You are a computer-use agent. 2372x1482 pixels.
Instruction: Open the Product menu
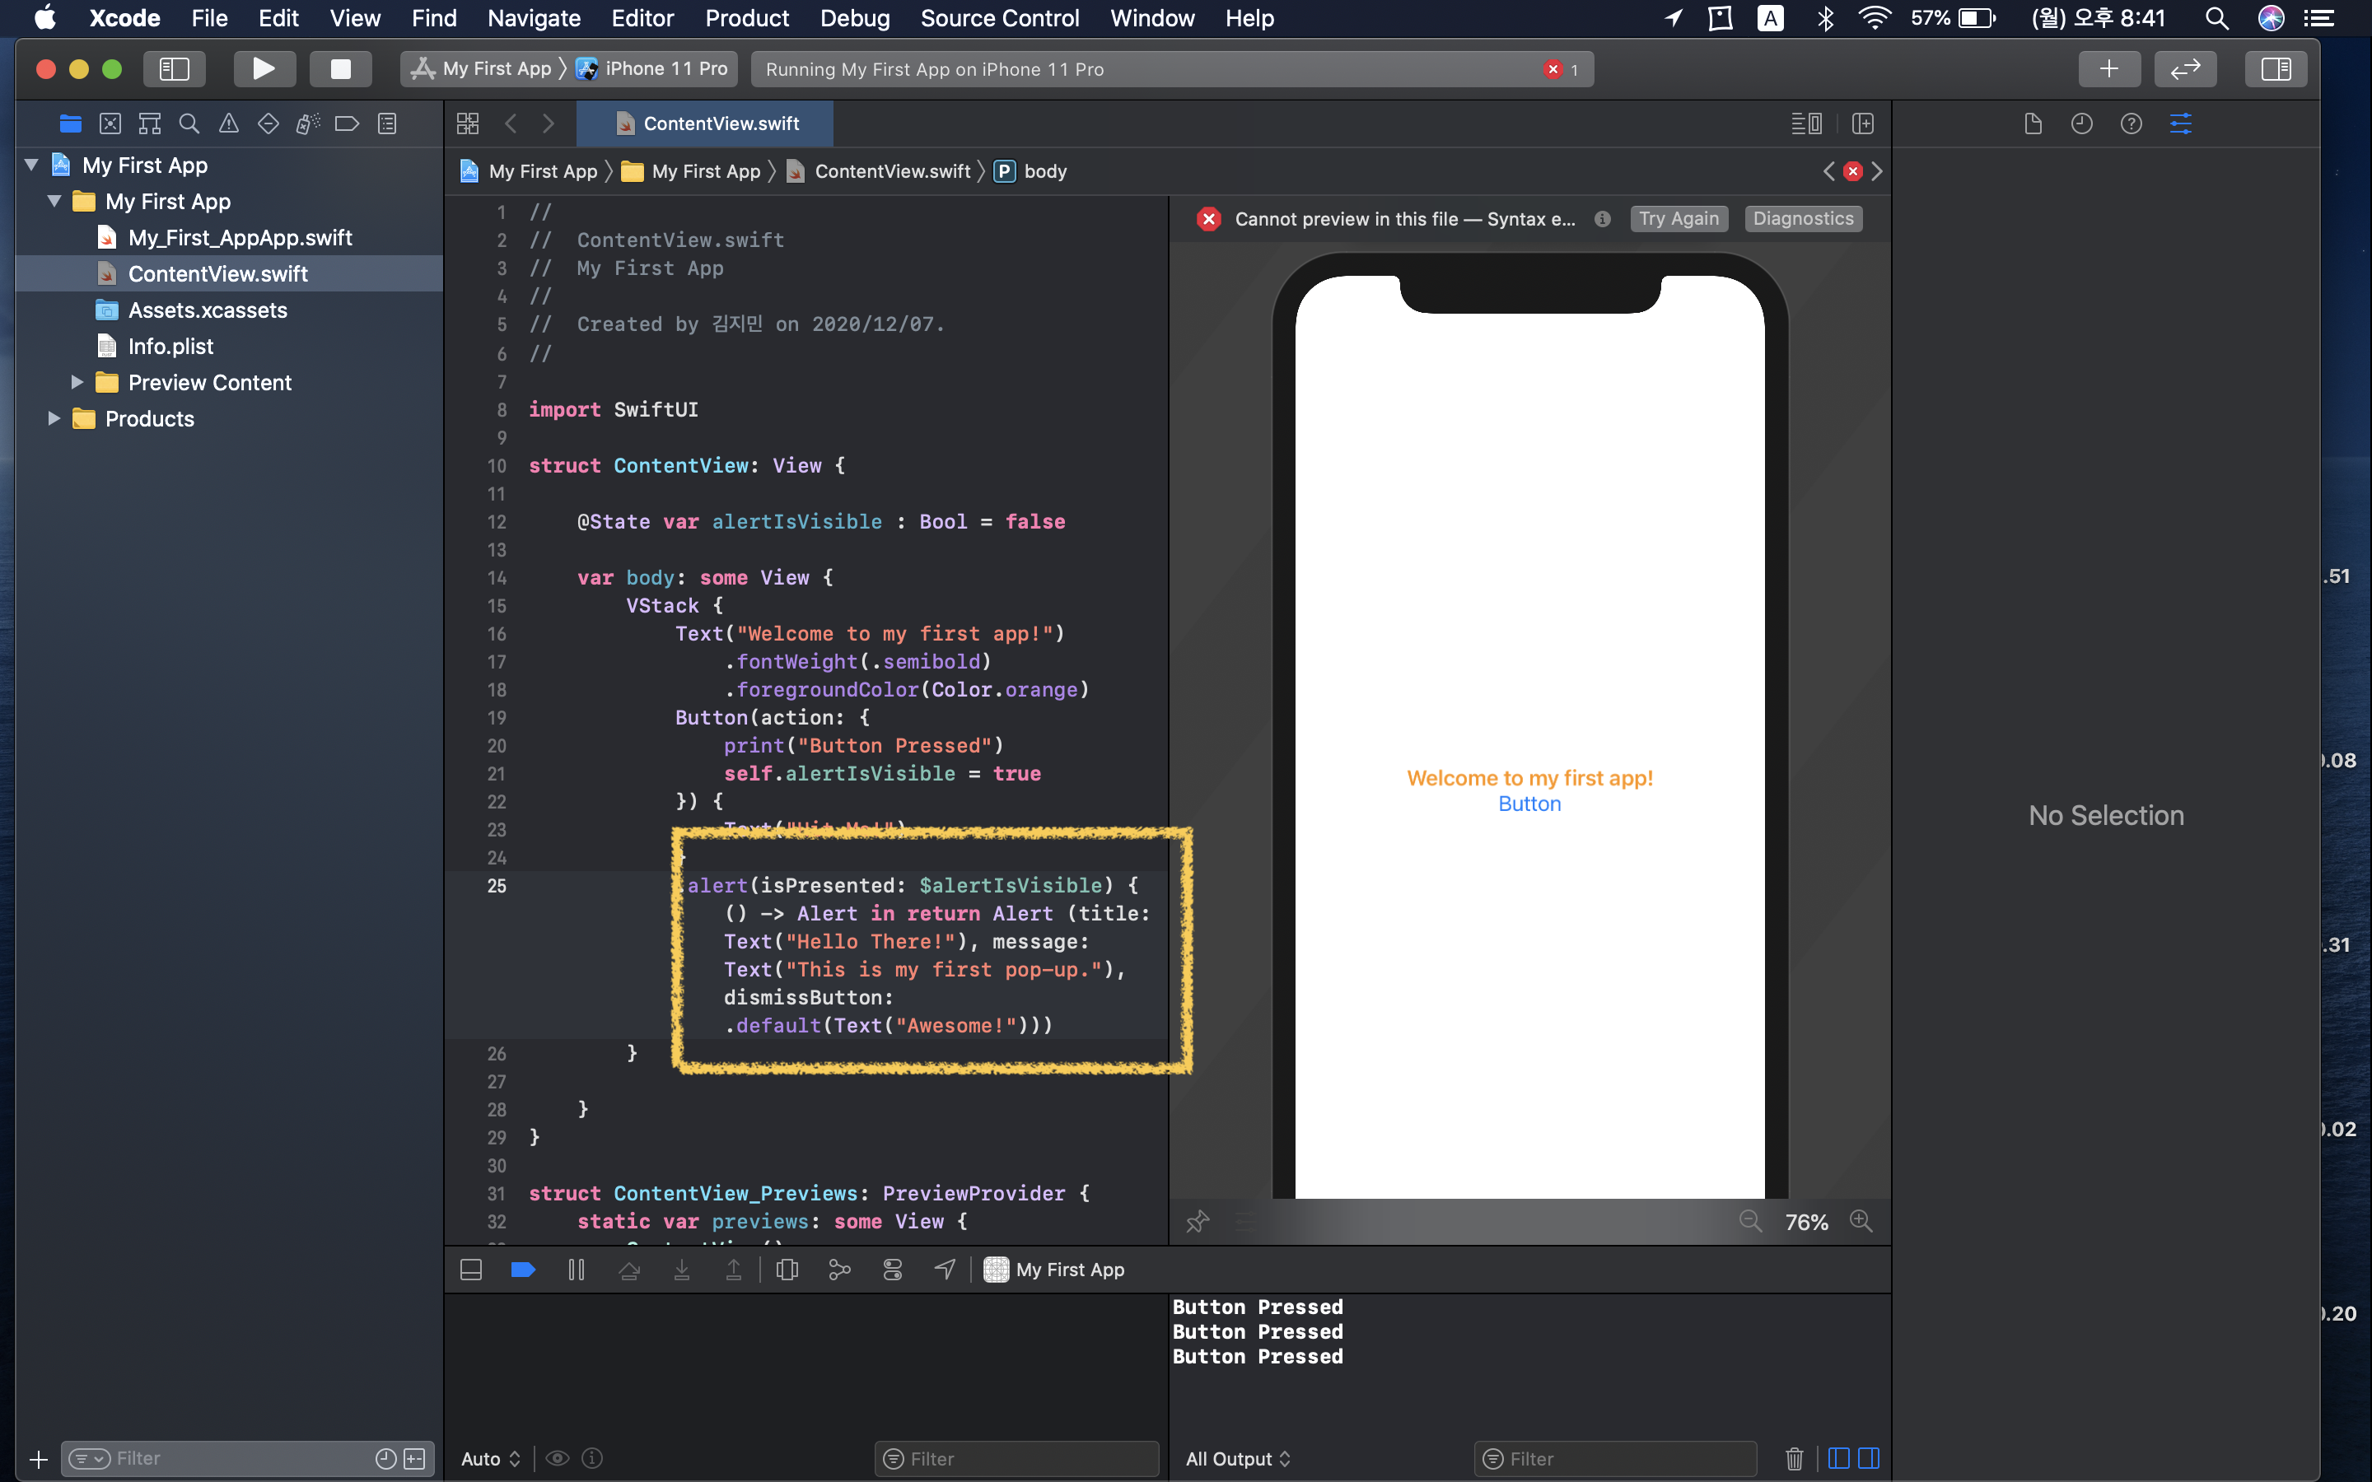[x=746, y=17]
